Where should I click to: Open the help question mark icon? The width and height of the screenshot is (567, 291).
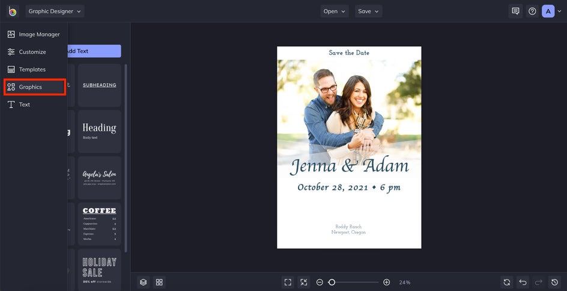point(532,11)
